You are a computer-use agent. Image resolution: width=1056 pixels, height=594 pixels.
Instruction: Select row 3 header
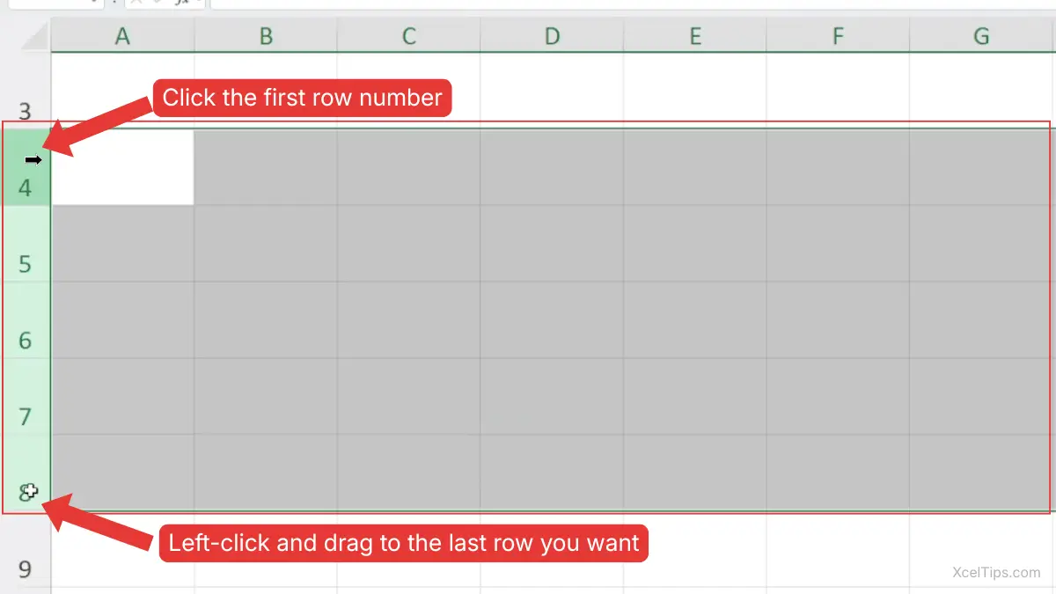pos(25,111)
